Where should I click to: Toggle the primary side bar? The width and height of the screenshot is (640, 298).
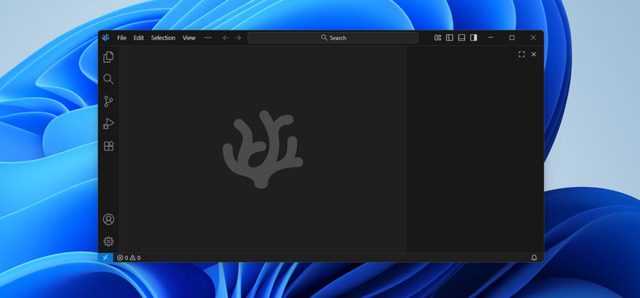[449, 37]
